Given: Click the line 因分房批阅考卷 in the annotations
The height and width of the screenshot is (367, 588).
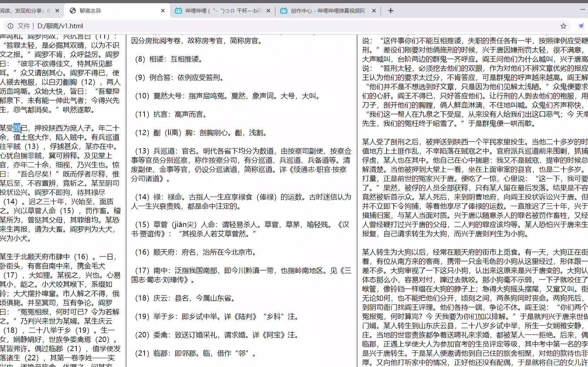Looking at the screenshot, I should tap(198, 41).
